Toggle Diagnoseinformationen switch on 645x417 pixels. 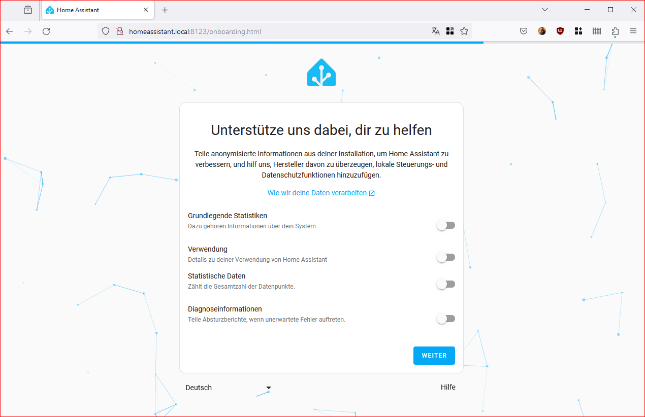[446, 319]
